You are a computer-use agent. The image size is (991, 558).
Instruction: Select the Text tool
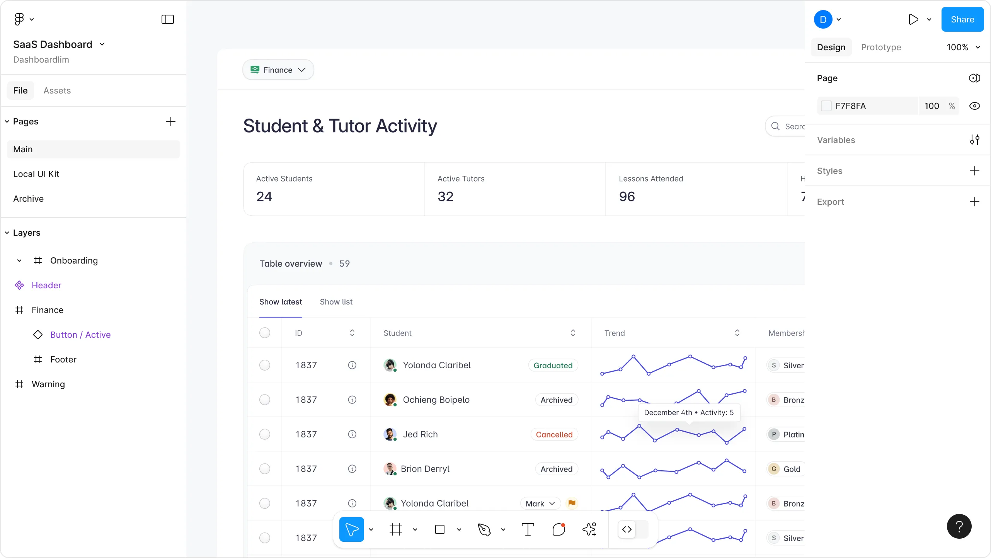pos(528,529)
